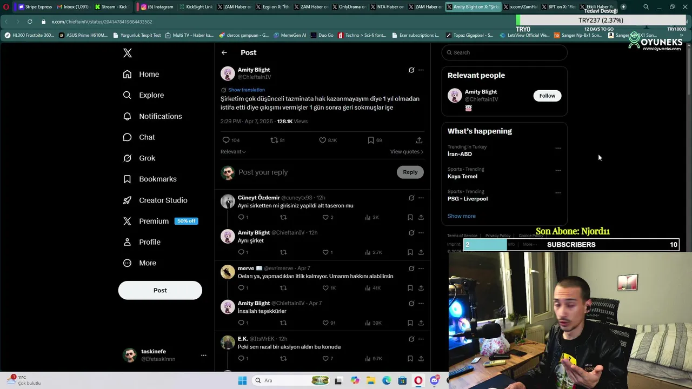Like İnsallah teşekkürler reply
The width and height of the screenshot is (692, 389).
tap(325, 323)
